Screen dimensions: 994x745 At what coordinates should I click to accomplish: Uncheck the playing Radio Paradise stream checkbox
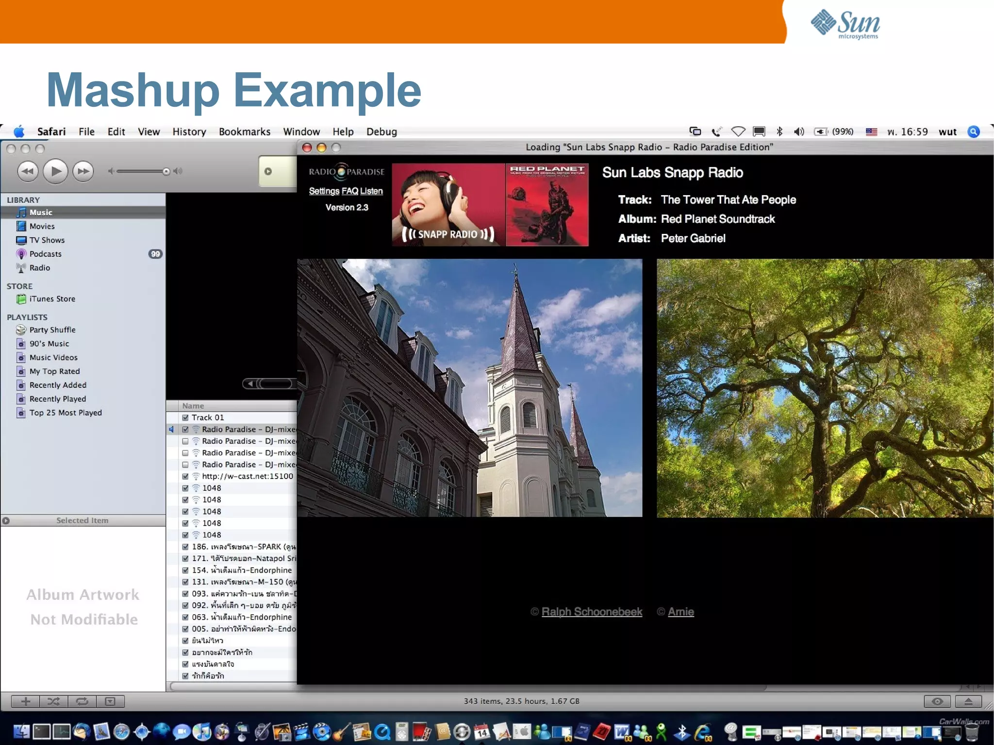185,430
